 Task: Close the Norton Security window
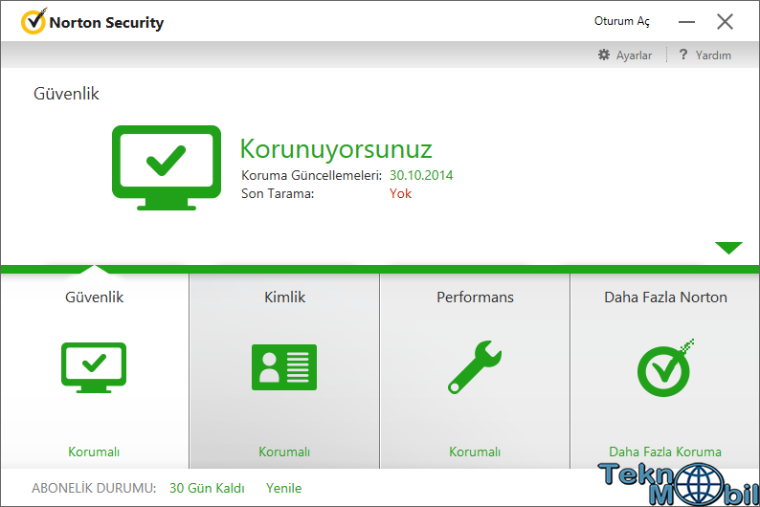coord(726,21)
